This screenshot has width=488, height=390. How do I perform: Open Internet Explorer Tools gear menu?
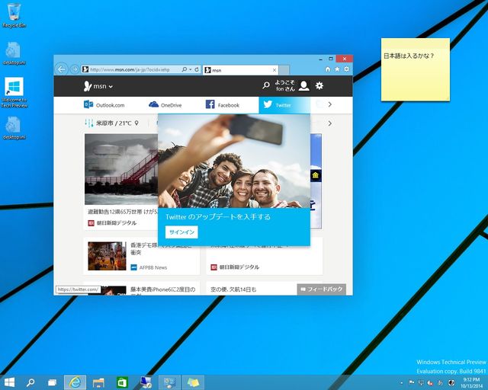(x=346, y=69)
